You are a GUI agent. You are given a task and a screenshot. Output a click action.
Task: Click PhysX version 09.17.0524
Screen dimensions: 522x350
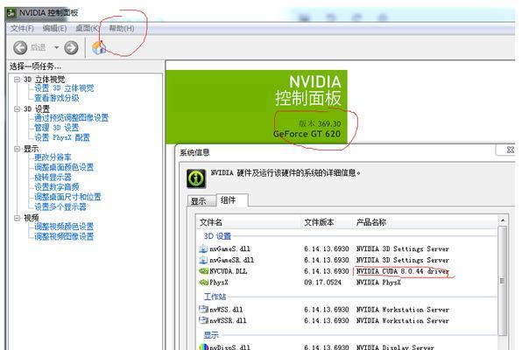[322, 283]
